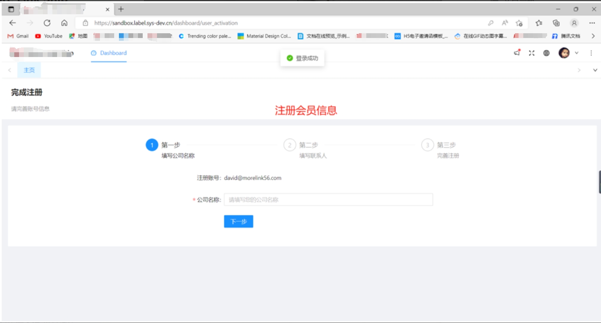Click the user avatar picture
This screenshot has width=601, height=323.
point(564,53)
